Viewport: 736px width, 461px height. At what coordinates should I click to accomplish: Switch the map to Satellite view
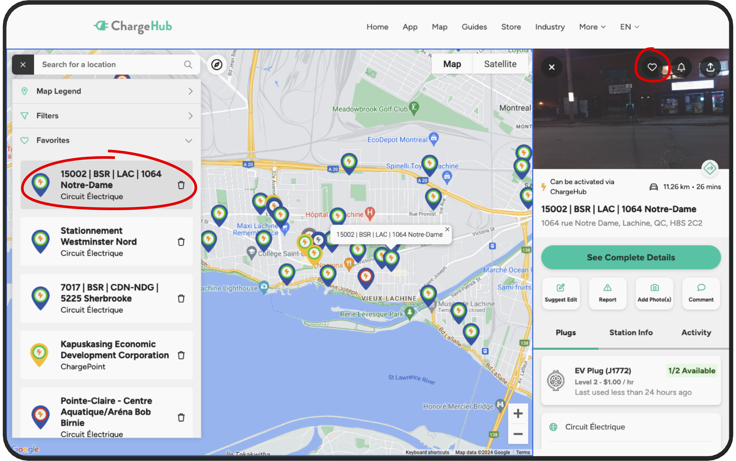tap(500, 64)
